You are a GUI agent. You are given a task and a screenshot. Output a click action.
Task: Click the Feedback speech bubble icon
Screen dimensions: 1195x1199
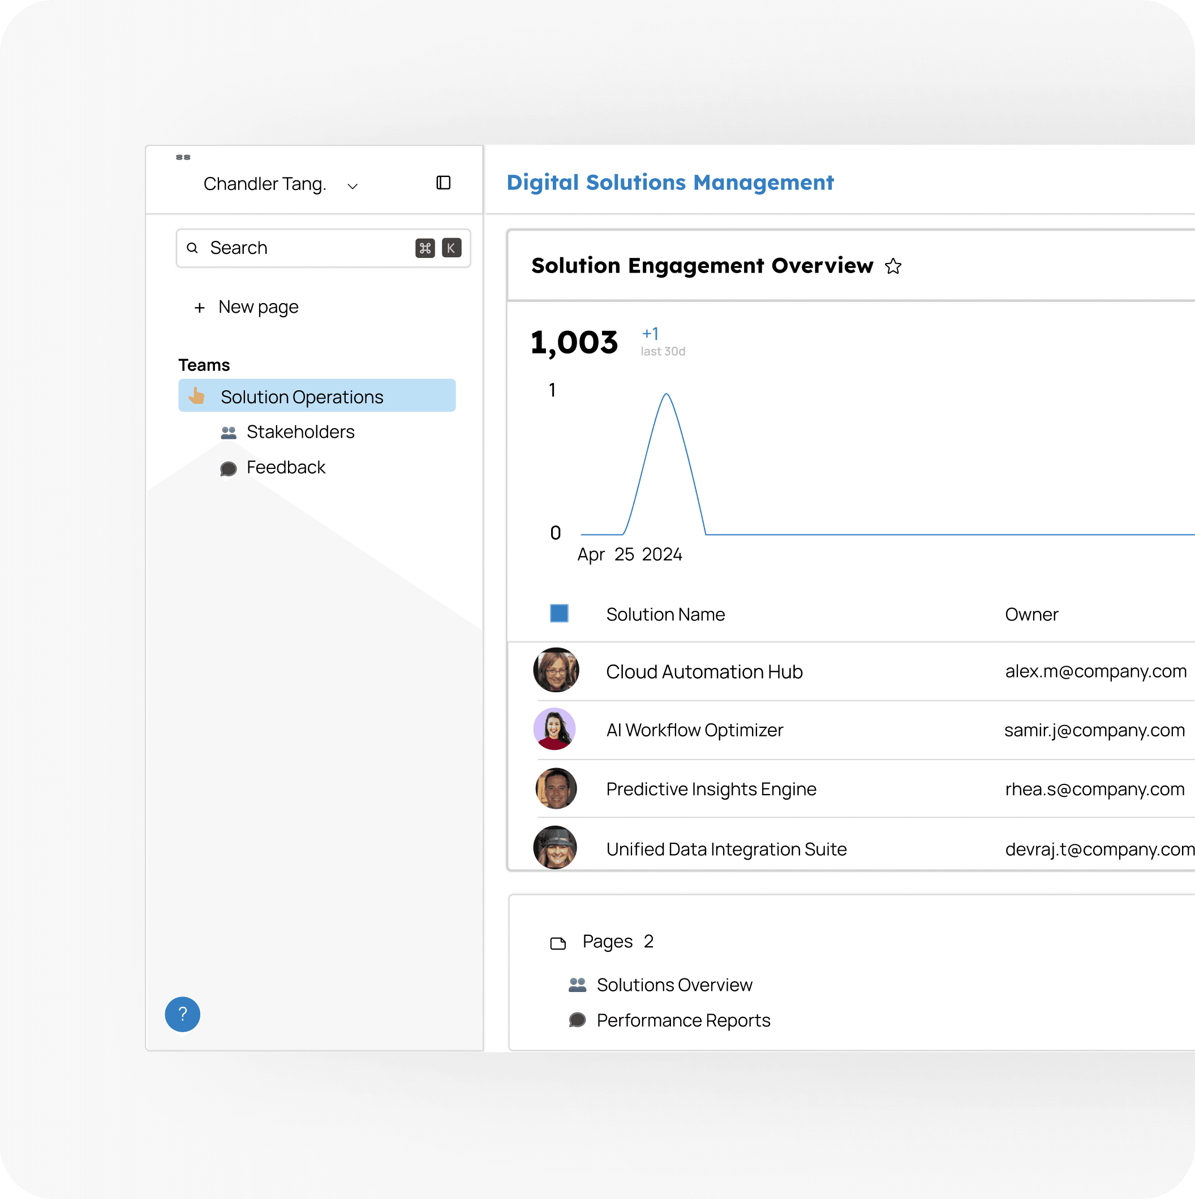[x=229, y=468]
